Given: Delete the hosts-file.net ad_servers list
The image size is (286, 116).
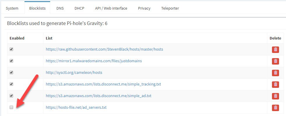Looking at the screenshot, I should [x=276, y=108].
